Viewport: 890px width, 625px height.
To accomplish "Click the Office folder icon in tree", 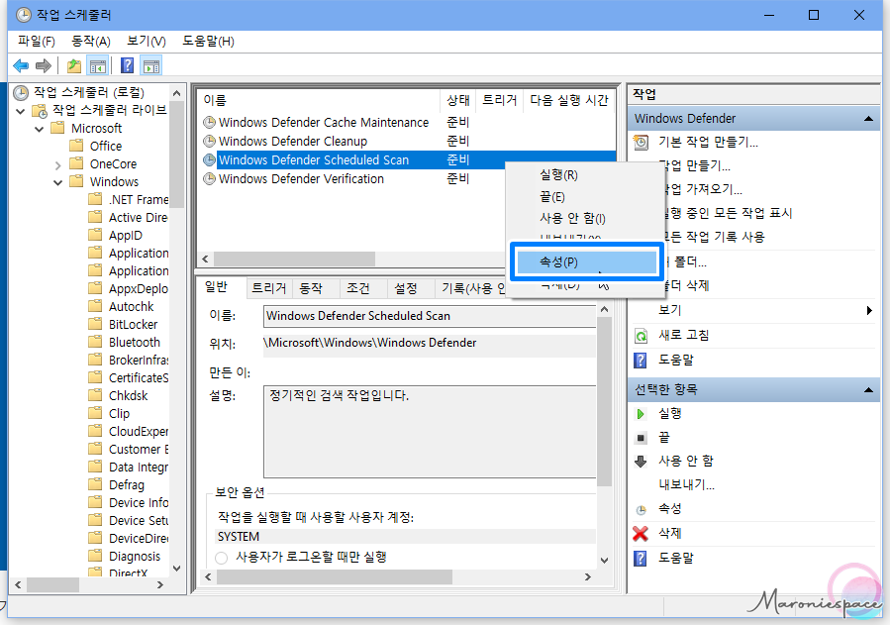I will pos(76,146).
